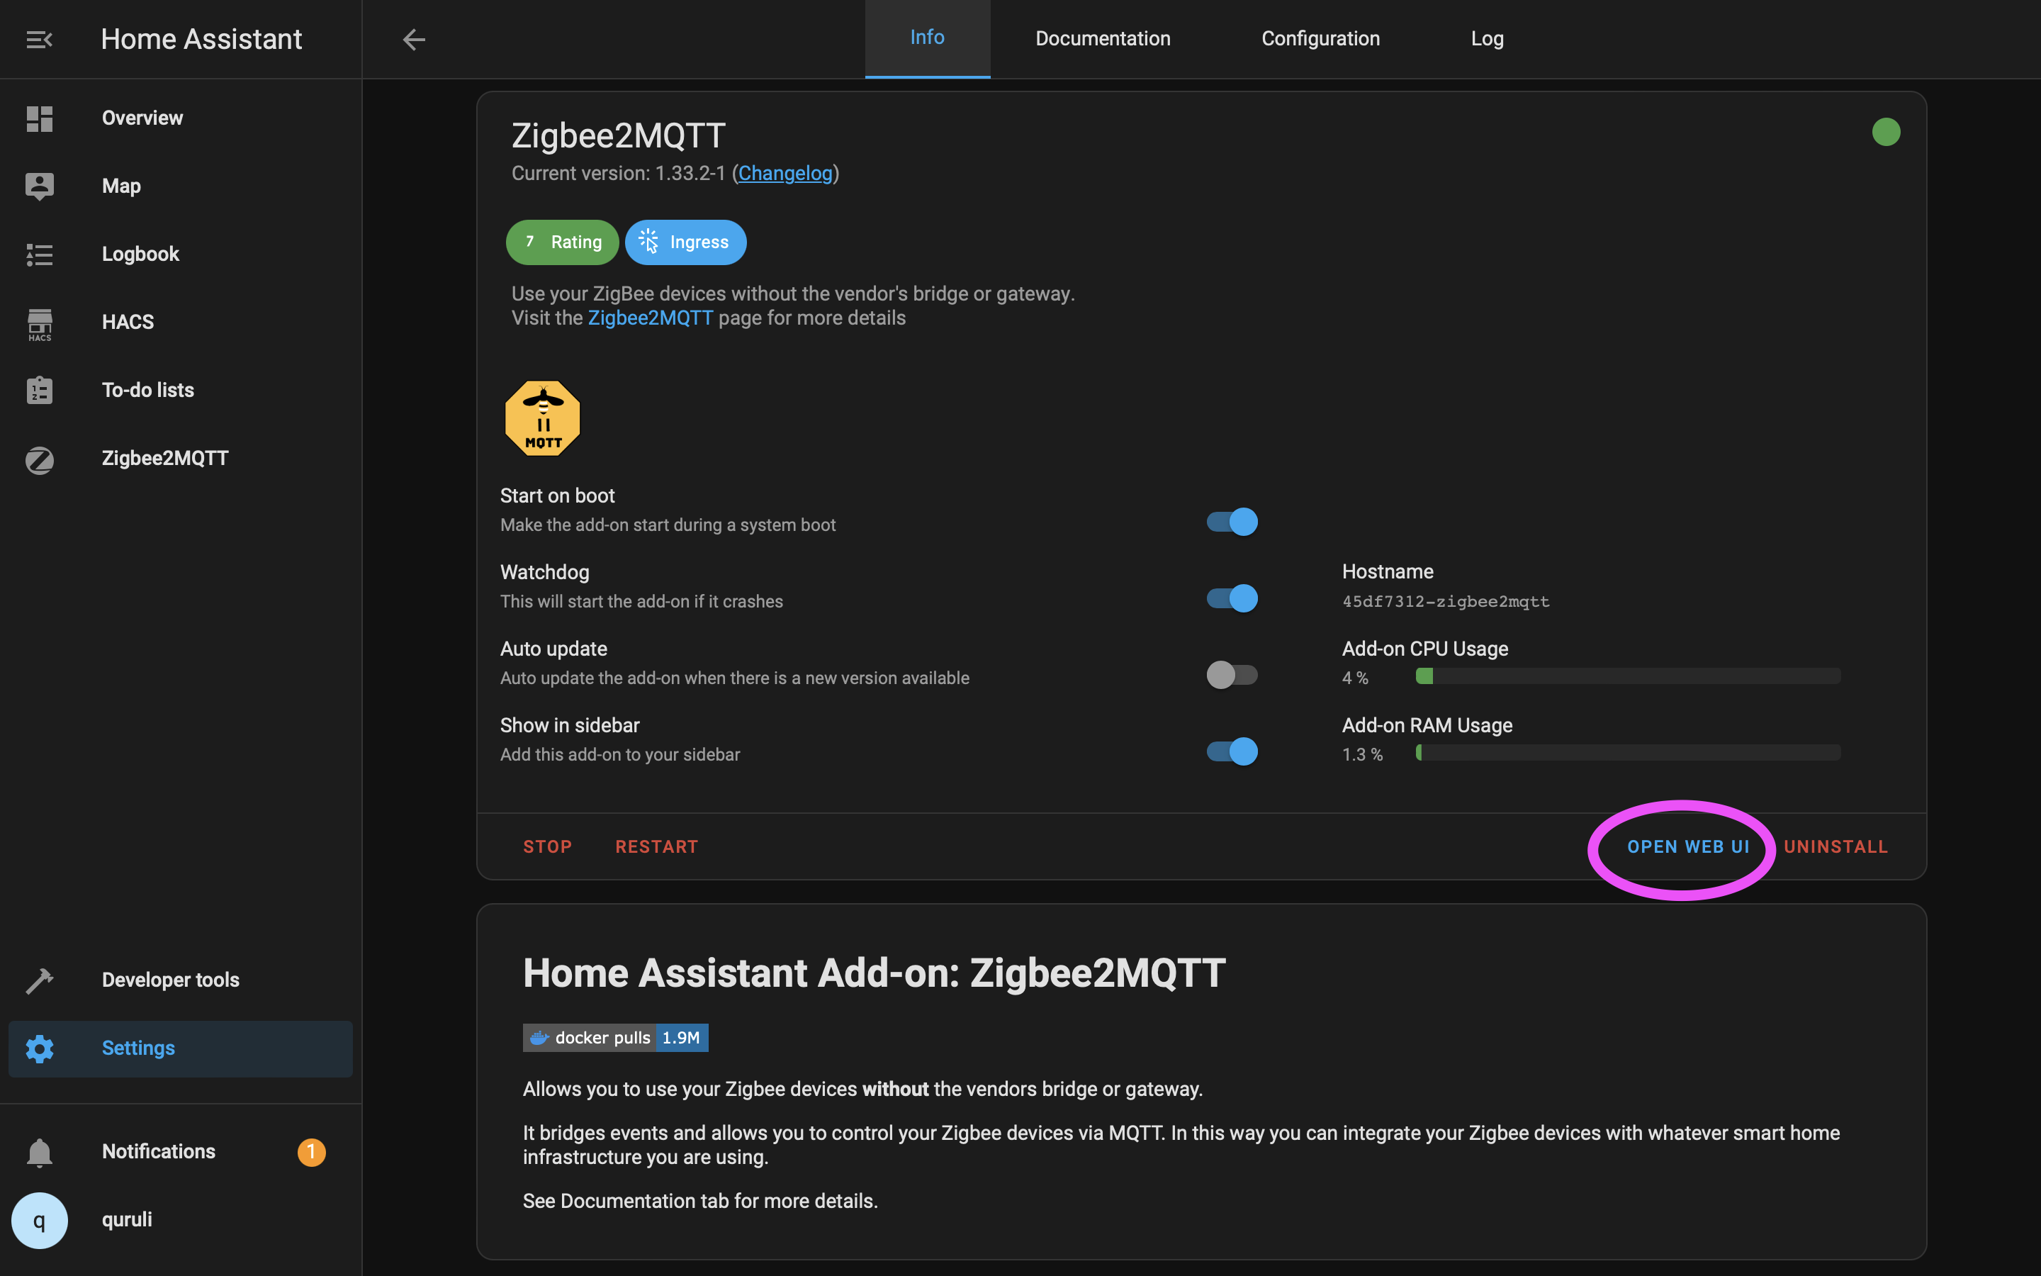
Task: Switch to the Info tab
Action: pyautogui.click(x=927, y=38)
